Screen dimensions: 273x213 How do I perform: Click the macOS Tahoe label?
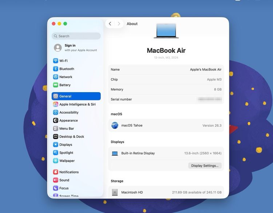132,125
